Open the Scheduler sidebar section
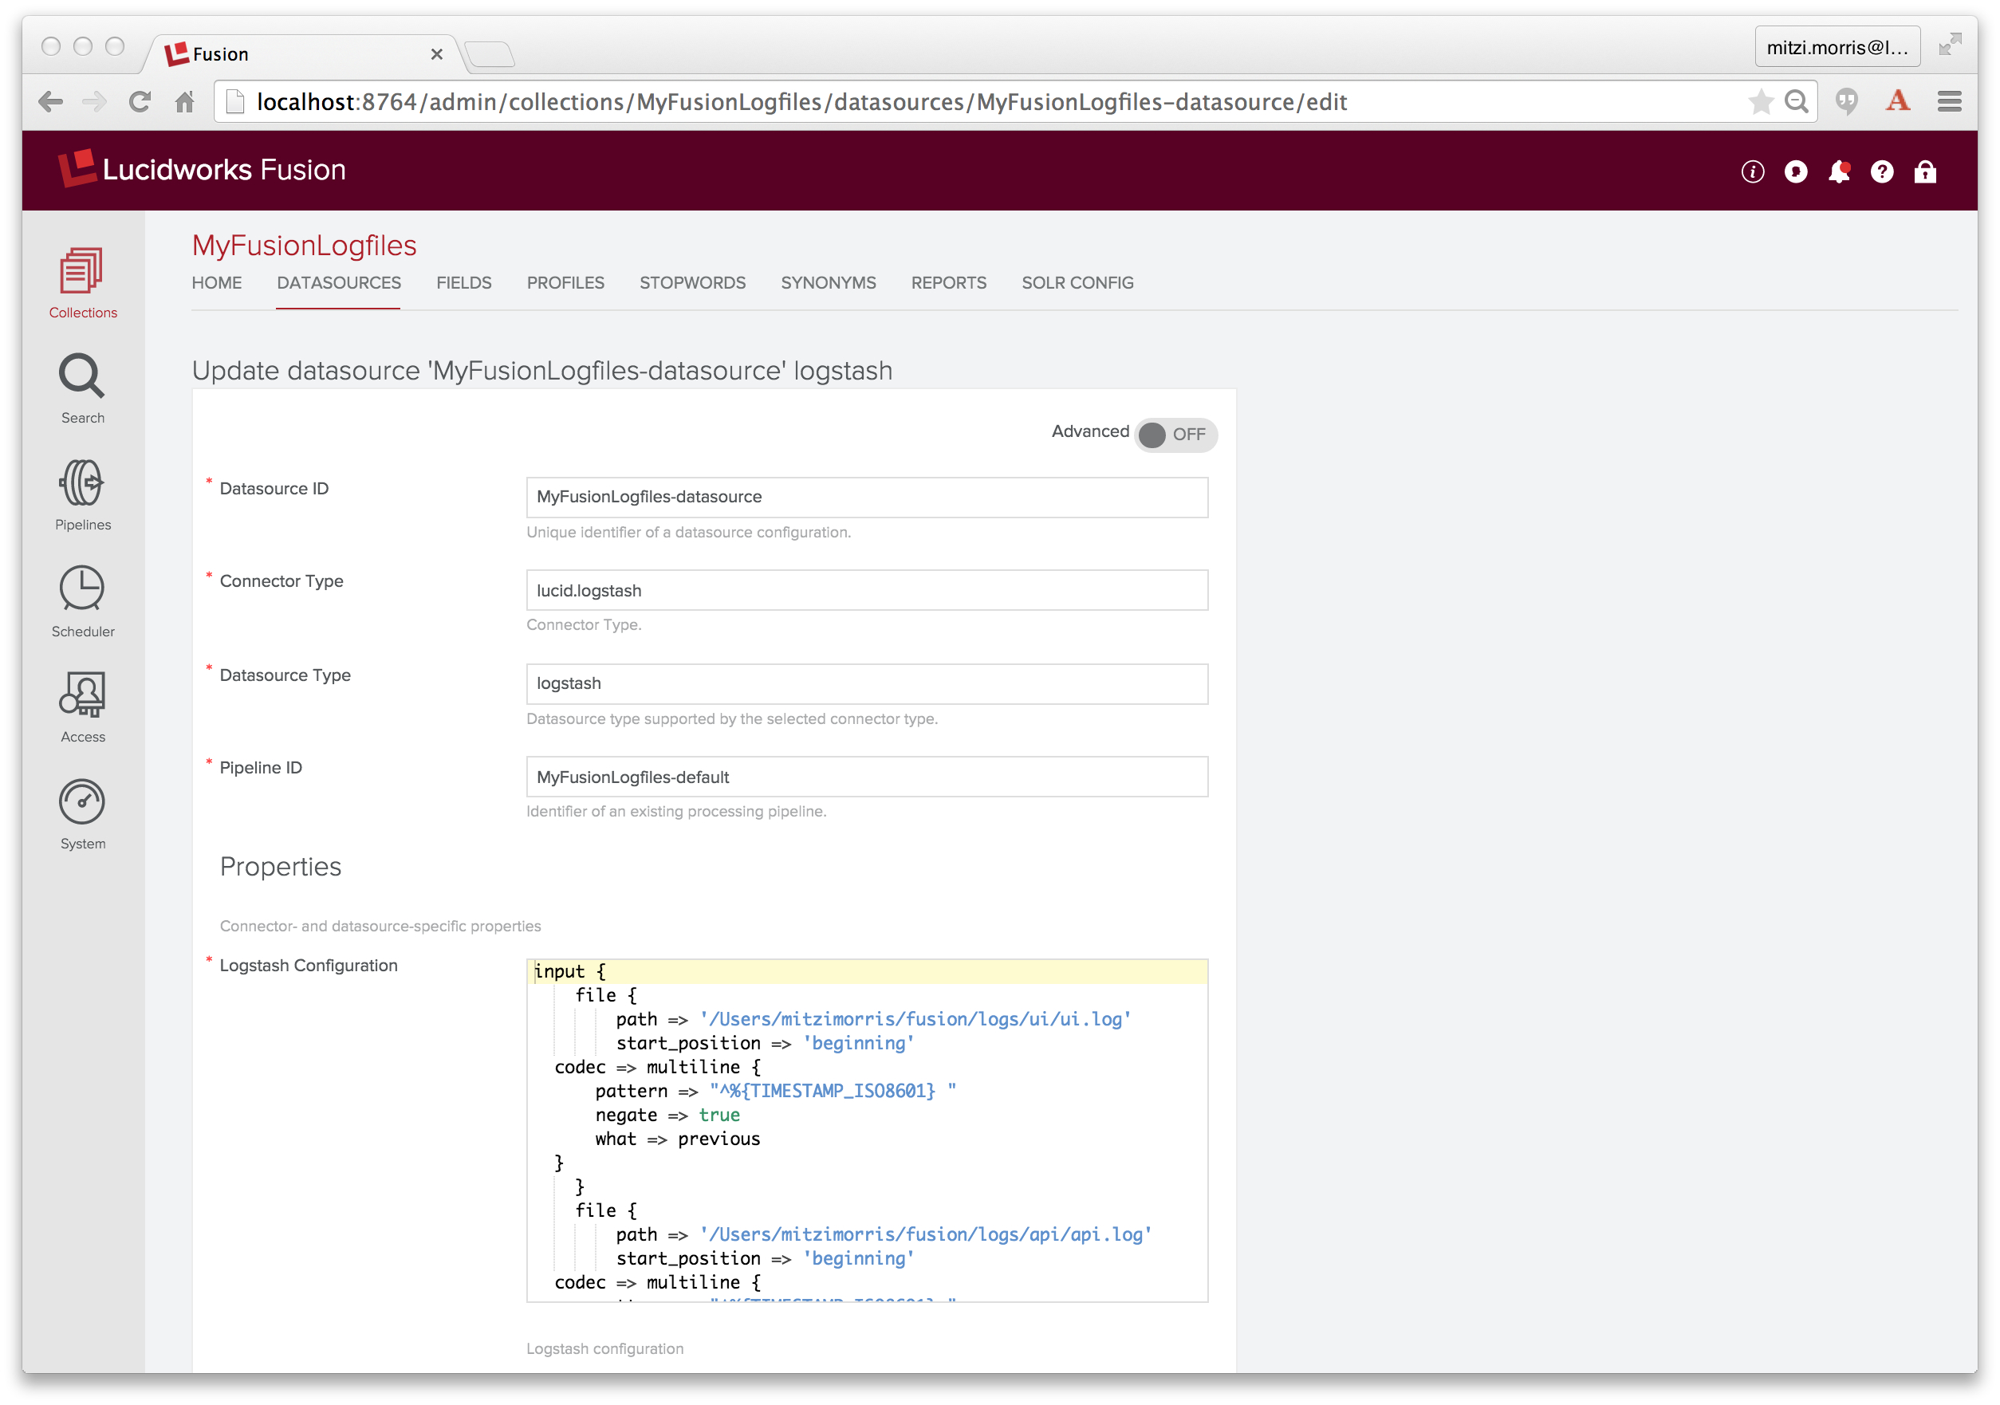 tap(83, 602)
